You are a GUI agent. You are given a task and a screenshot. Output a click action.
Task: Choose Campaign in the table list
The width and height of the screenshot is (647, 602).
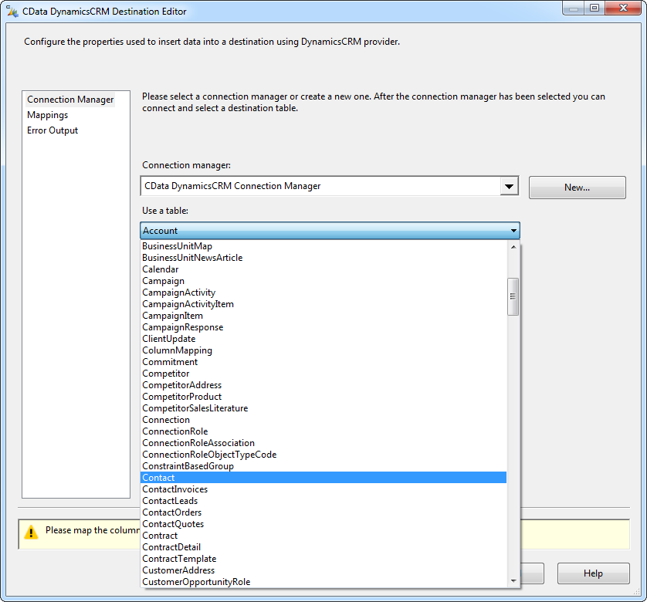click(x=163, y=281)
